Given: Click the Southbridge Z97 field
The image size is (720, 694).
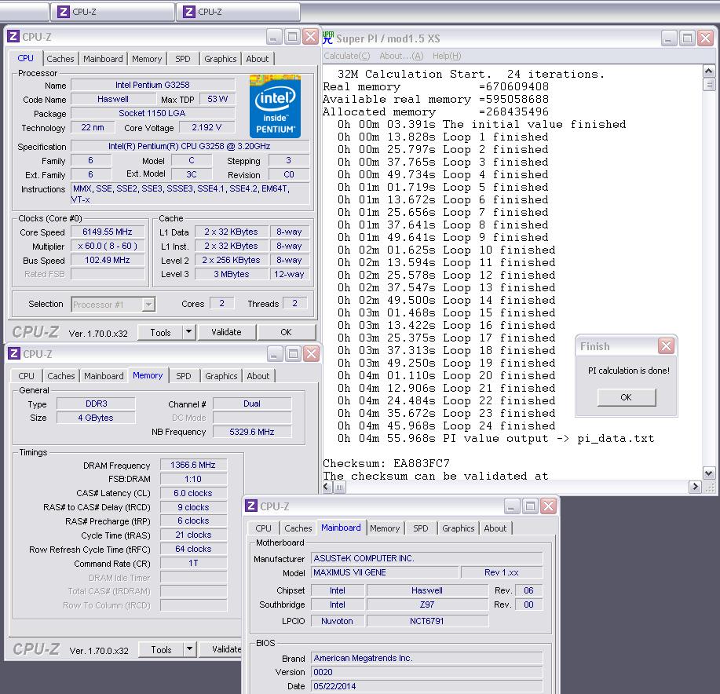Looking at the screenshot, I should pyautogui.click(x=427, y=605).
